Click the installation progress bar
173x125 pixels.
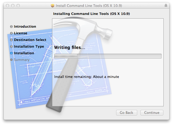coord(108,56)
